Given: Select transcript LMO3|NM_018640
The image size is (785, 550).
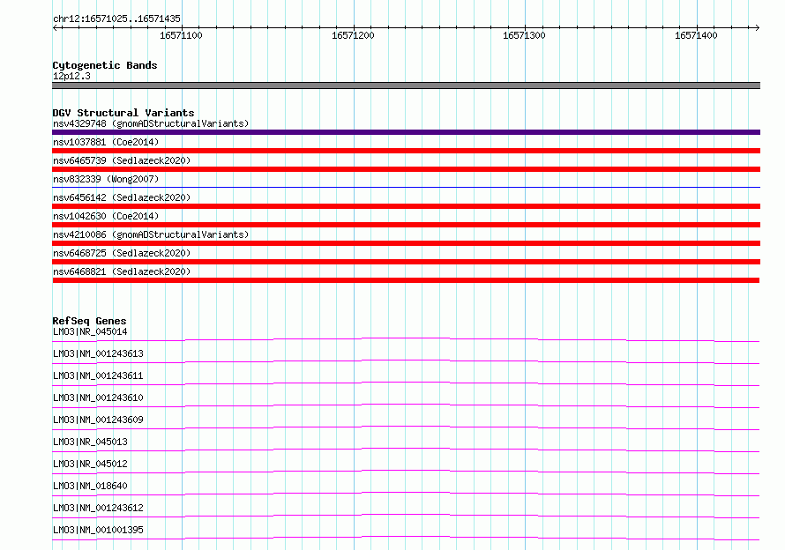Looking at the screenshot, I should [90, 486].
